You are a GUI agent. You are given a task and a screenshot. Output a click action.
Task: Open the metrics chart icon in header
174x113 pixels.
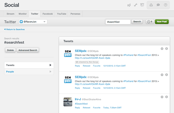[x=129, y=5]
